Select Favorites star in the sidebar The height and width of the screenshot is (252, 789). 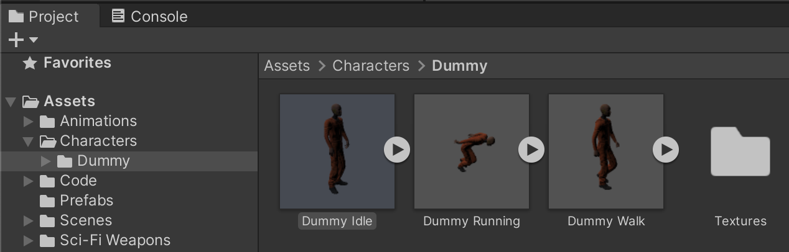[29, 63]
